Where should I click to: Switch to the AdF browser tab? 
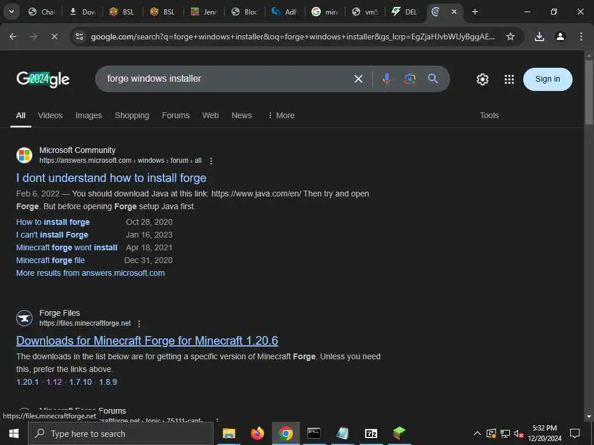(285, 12)
